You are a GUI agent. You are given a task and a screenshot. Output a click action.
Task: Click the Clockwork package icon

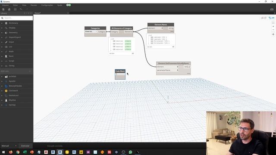(6, 91)
